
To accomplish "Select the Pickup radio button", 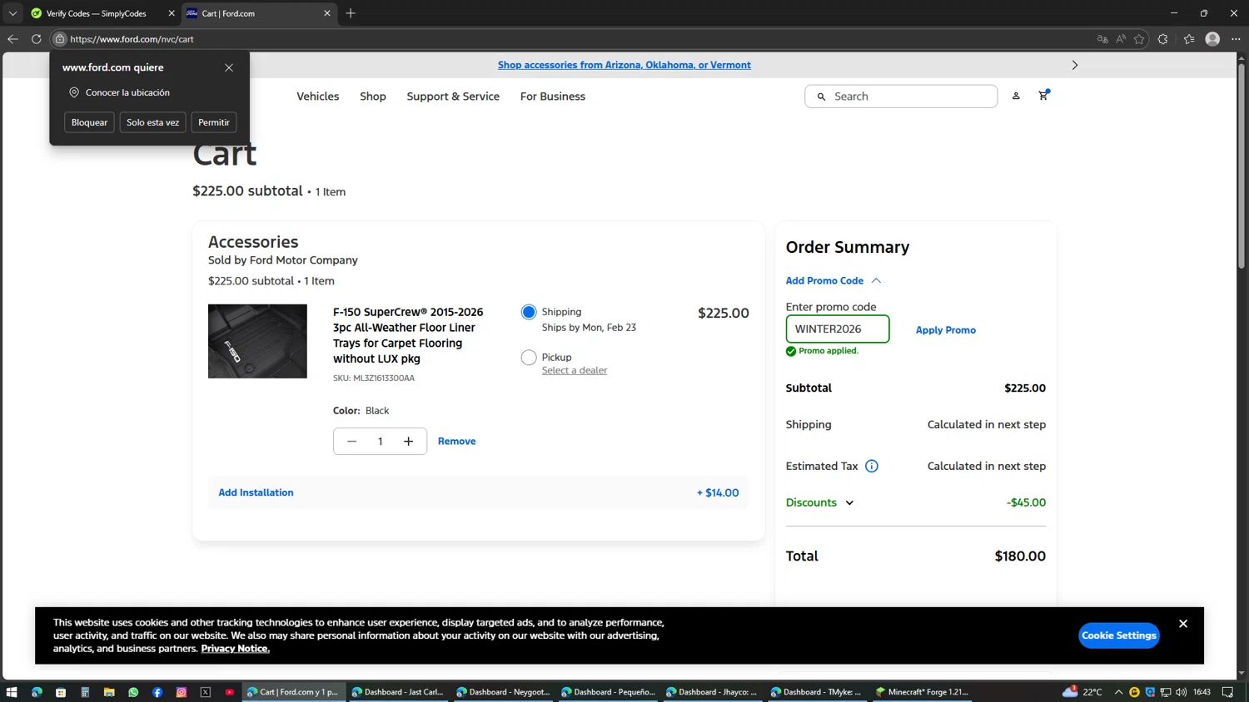I will (x=529, y=358).
